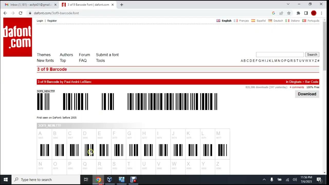This screenshot has height=185, width=329.
Task: Open the notification center icon
Action: 319,180
